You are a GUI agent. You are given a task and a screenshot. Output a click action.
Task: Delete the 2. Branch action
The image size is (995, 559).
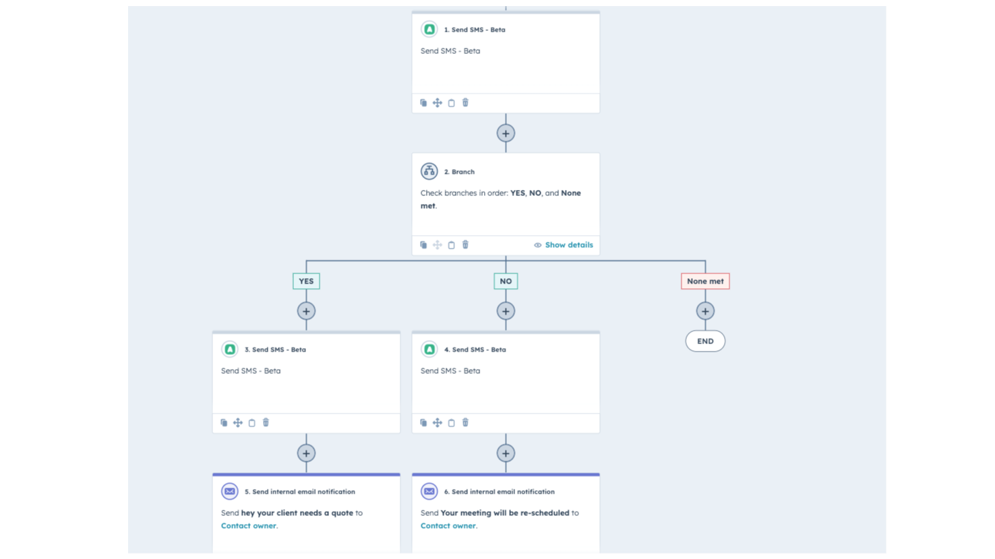465,245
